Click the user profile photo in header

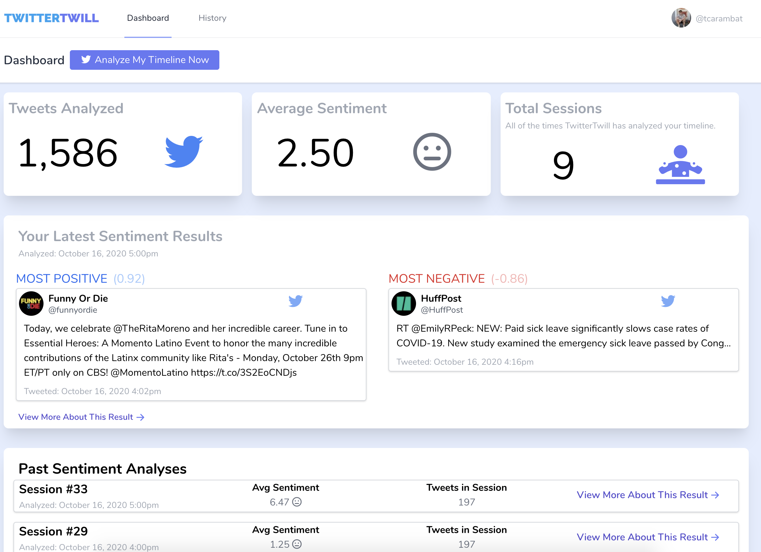tap(681, 18)
